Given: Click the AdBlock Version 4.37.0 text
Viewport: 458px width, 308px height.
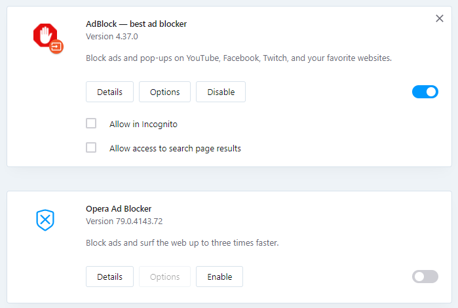Looking at the screenshot, I should pyautogui.click(x=112, y=36).
